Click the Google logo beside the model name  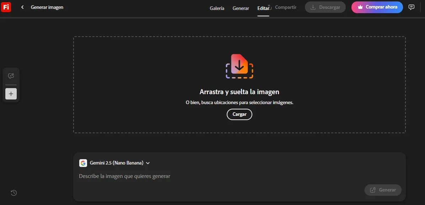(x=83, y=163)
